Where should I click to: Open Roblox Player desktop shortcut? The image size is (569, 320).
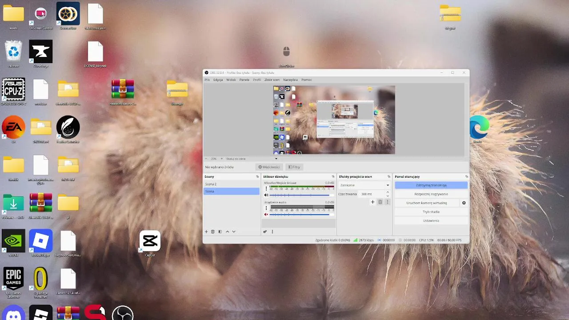(x=41, y=243)
